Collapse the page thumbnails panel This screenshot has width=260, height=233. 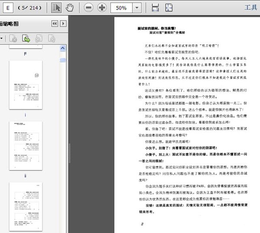tap(55, 23)
